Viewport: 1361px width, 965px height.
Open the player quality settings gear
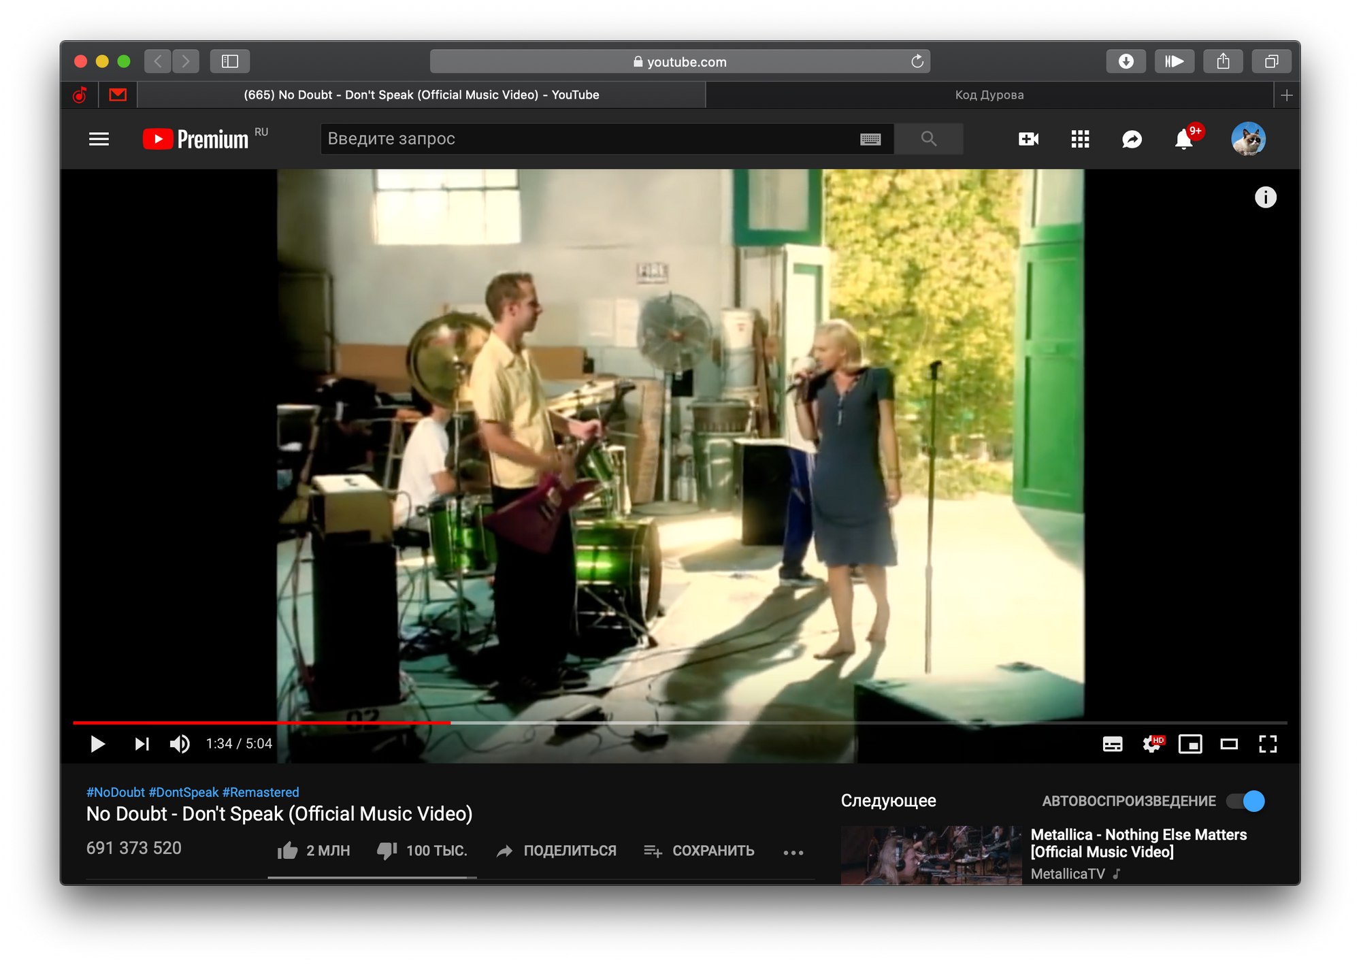[x=1151, y=744]
